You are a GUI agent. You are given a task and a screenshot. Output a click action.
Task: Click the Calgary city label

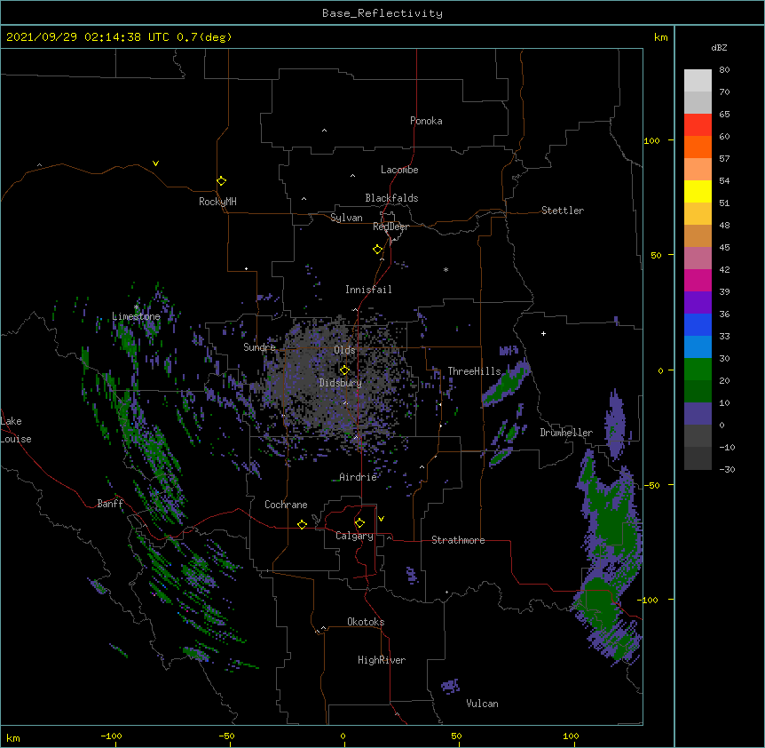click(x=354, y=536)
